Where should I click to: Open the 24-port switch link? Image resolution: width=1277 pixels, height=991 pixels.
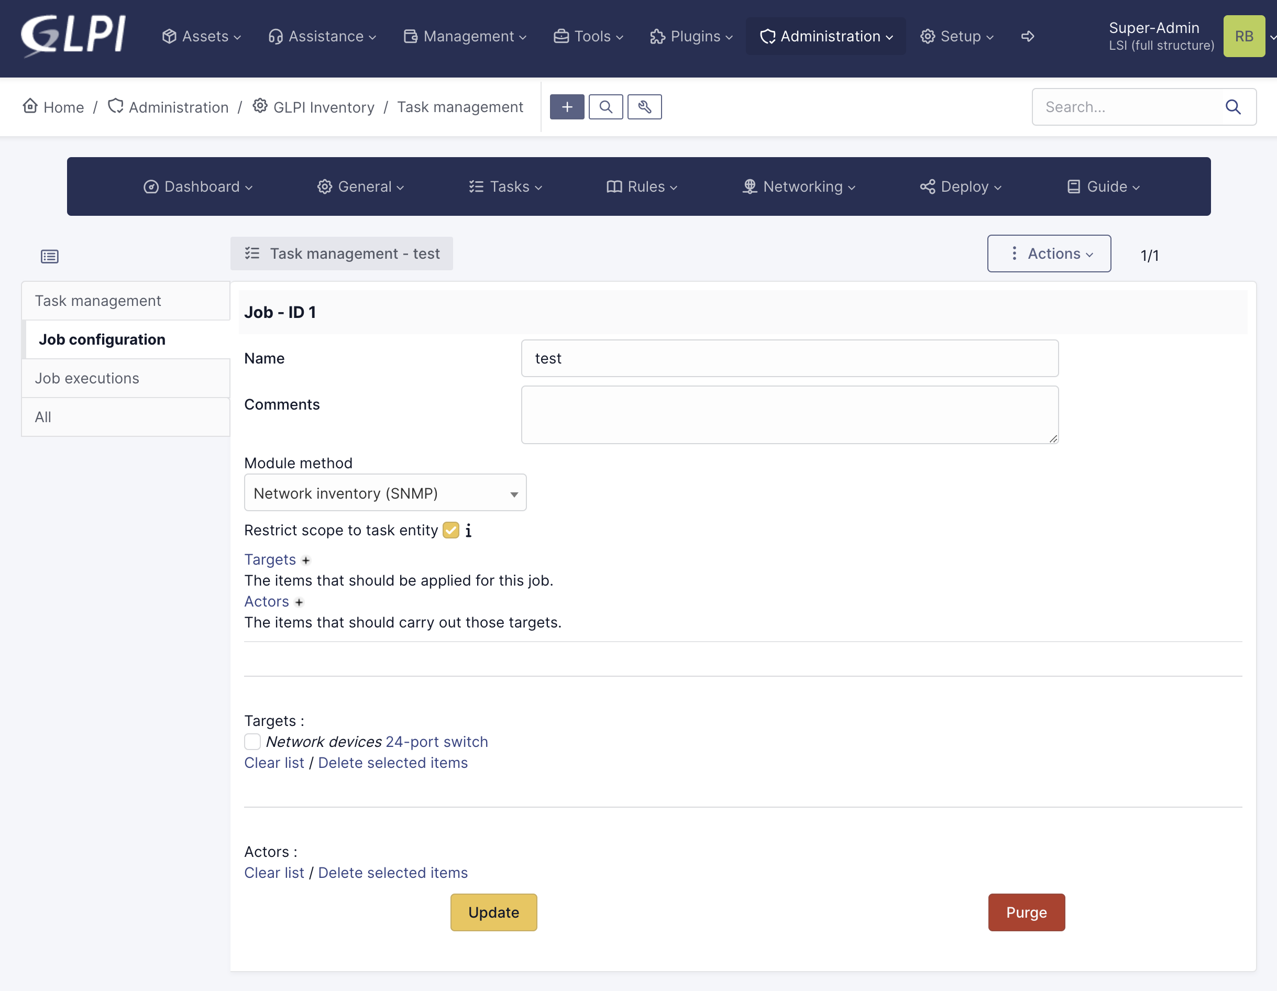436,741
